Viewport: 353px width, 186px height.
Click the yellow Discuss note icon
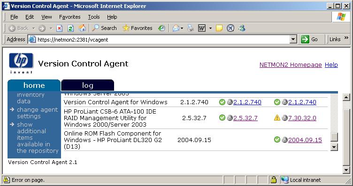tap(219, 28)
